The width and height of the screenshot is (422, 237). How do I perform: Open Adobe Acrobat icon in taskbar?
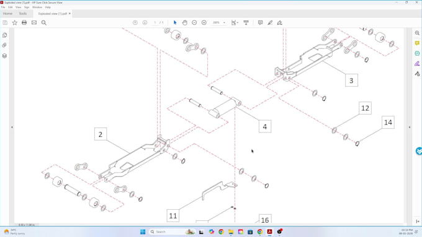click(x=270, y=231)
